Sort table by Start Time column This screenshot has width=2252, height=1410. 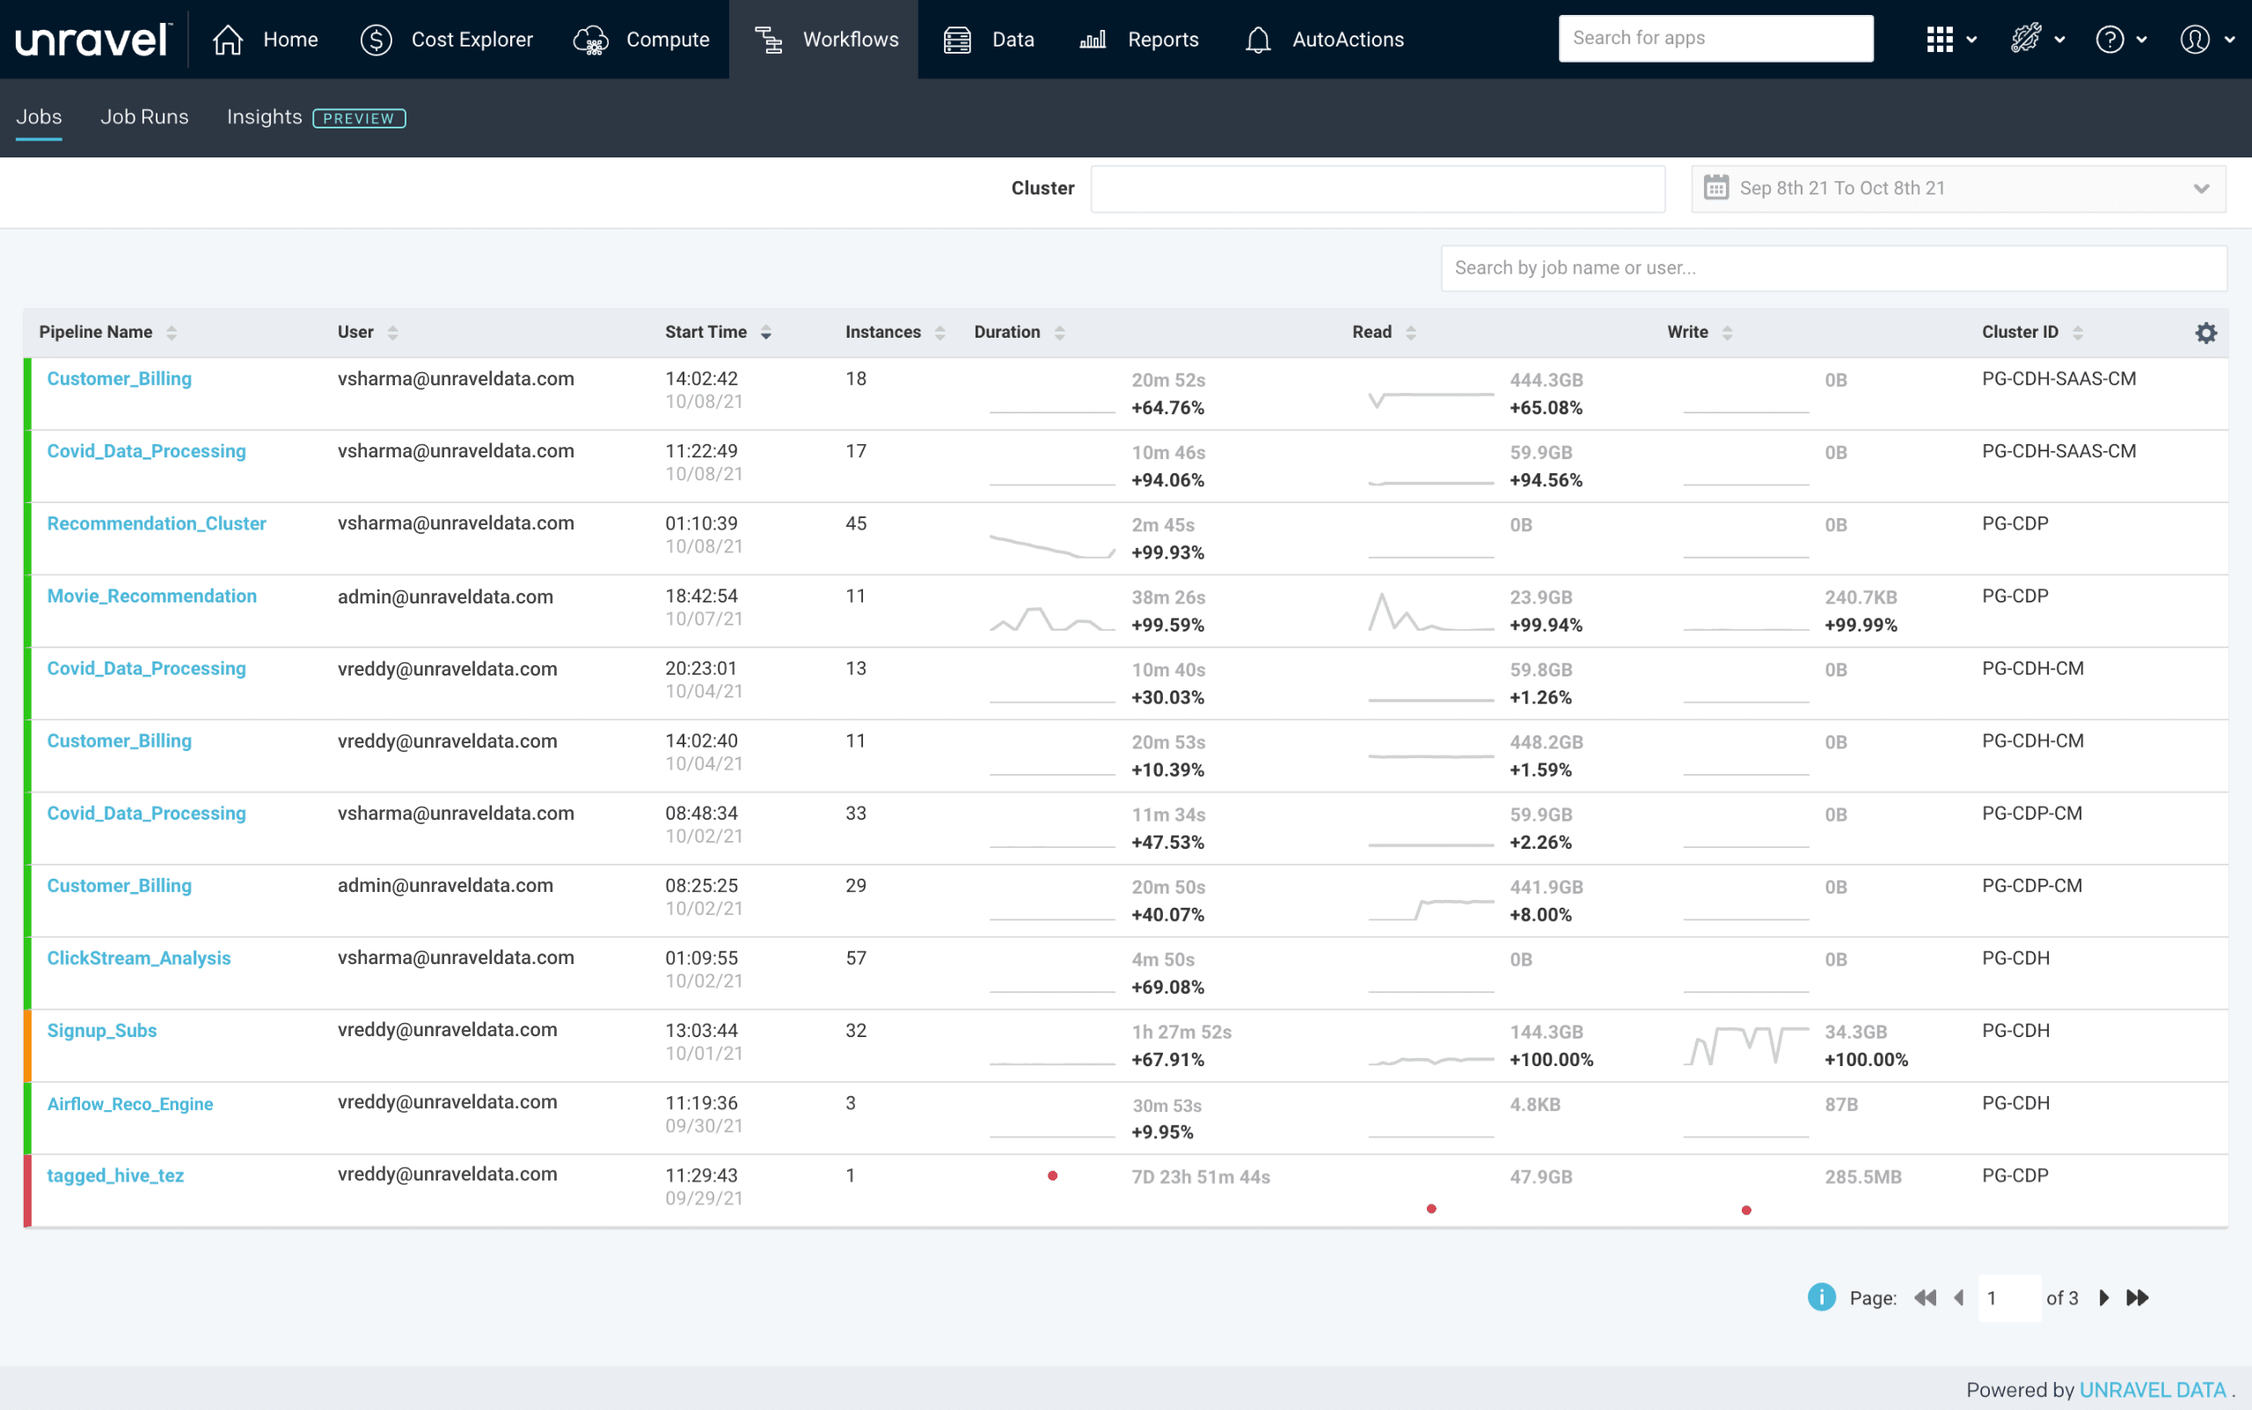765,332
